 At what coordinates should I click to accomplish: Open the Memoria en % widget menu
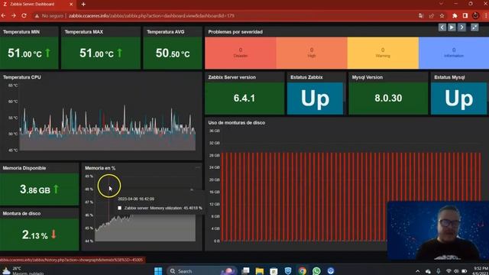[197, 168]
